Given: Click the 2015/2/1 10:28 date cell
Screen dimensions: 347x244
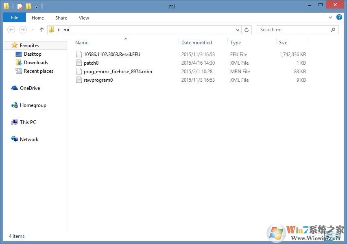Looking at the screenshot, I should coord(197,72).
